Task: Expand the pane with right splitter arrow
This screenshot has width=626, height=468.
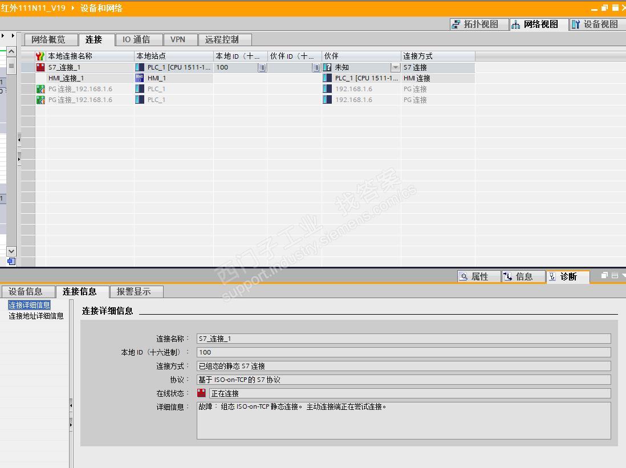Action: tap(19, 159)
